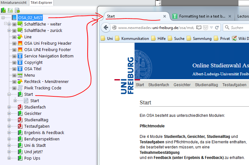Click the first add-chapter toolbar icon

[3, 10]
